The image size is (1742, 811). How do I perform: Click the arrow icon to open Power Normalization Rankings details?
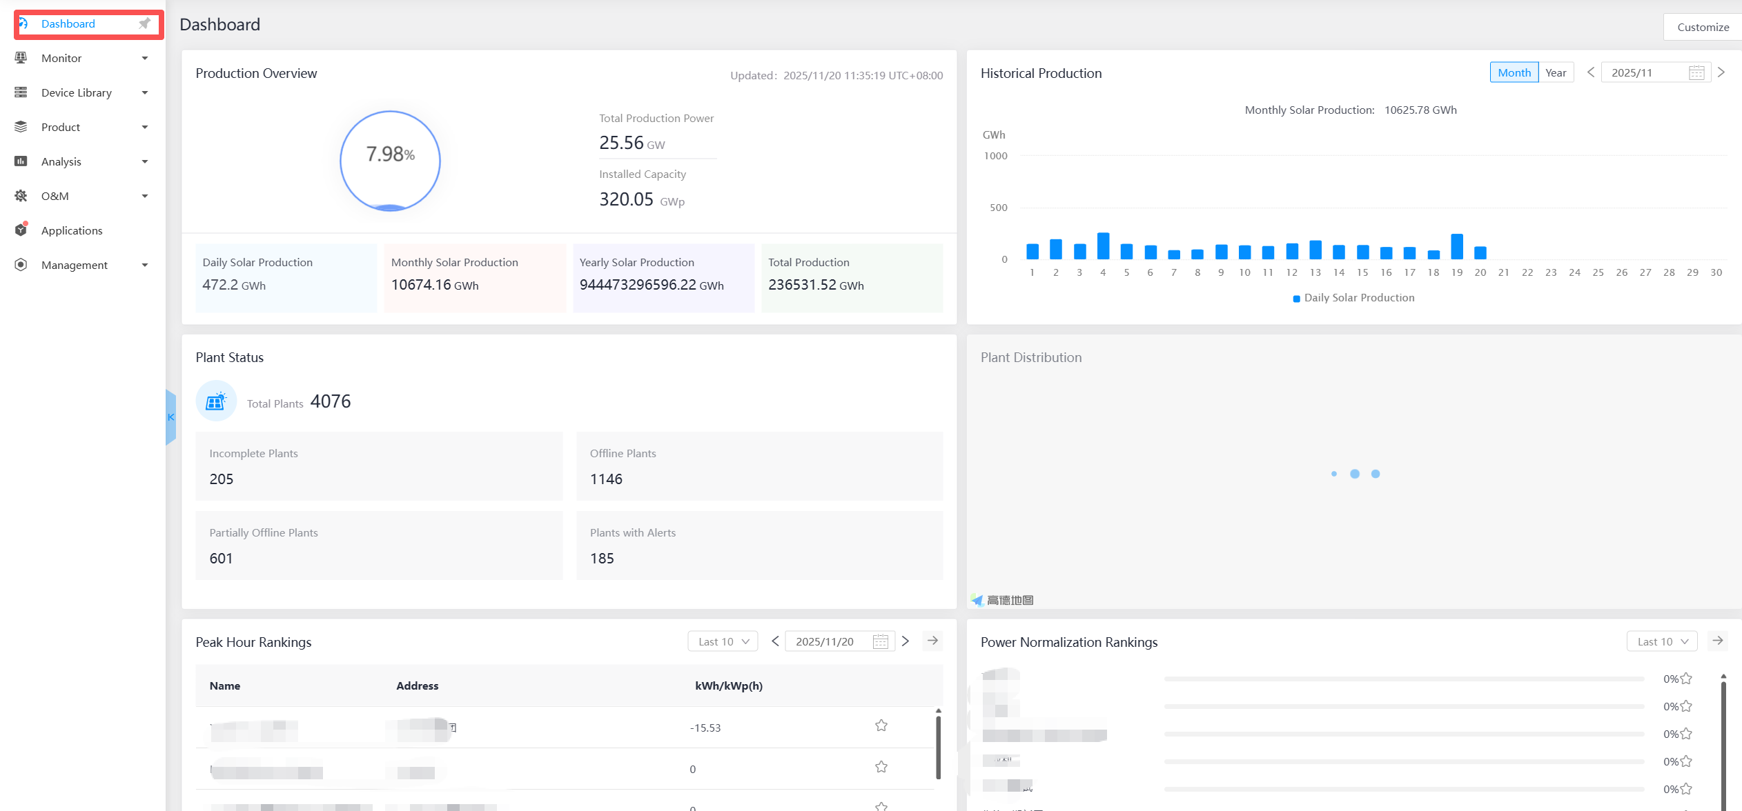point(1717,641)
